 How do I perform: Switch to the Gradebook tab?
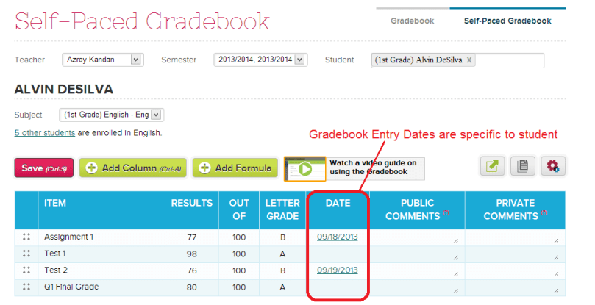tap(412, 21)
